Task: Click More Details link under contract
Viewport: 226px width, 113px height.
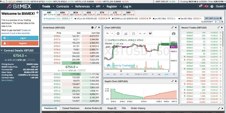Action: 8,80
